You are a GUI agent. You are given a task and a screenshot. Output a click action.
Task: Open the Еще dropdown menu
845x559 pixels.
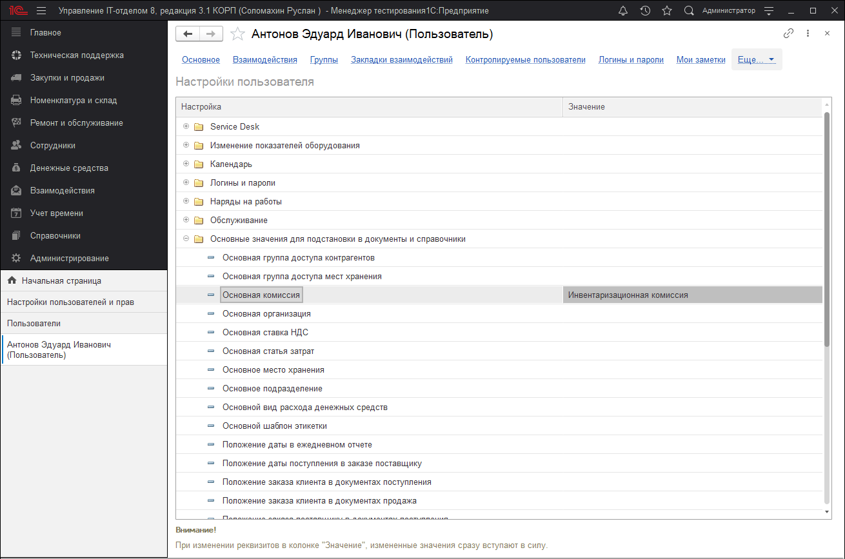(757, 59)
